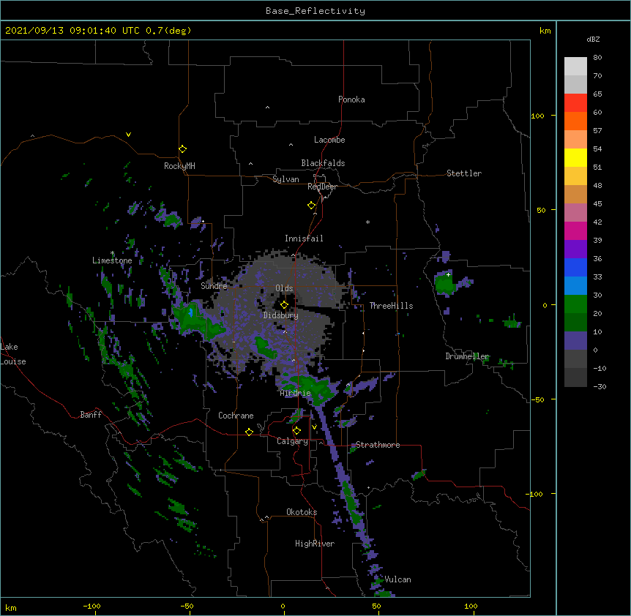Click the Ponoka city label
Image resolution: width=631 pixels, height=616 pixels.
click(x=351, y=99)
